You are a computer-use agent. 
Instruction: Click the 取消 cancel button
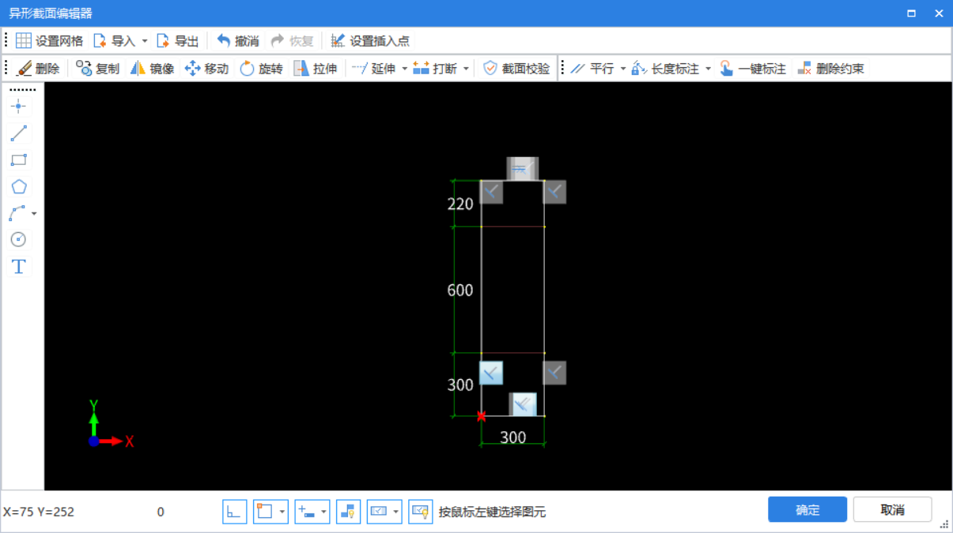pos(892,509)
